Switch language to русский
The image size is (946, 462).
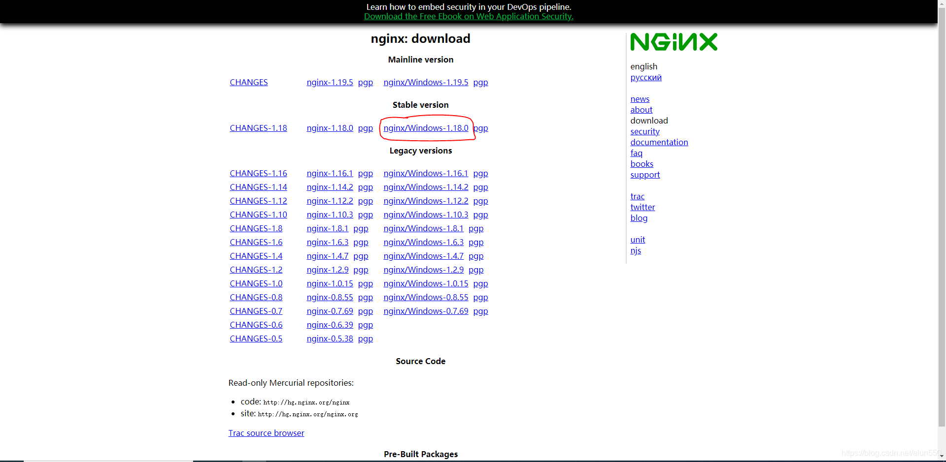(646, 77)
